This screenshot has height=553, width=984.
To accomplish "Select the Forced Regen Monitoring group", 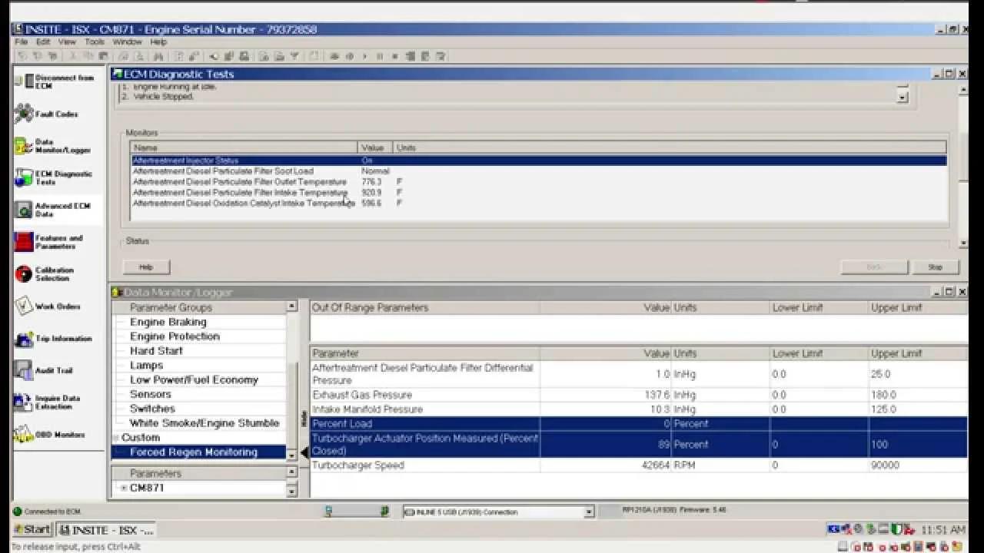I will (194, 452).
